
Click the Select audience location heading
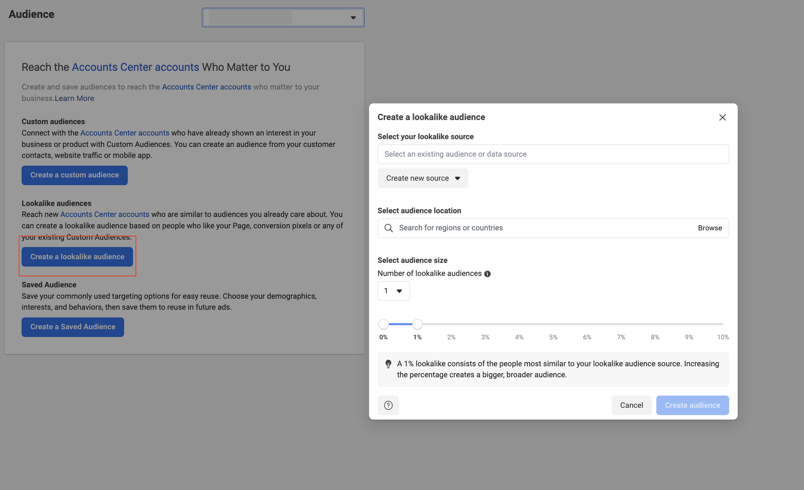pos(419,211)
